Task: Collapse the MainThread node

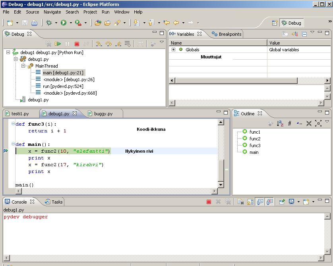Action: click(23, 66)
